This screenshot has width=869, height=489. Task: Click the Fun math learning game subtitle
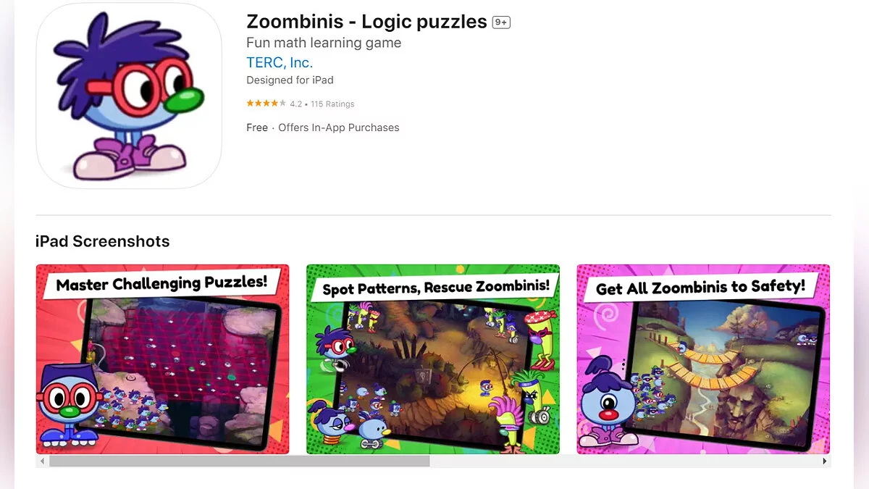point(324,43)
